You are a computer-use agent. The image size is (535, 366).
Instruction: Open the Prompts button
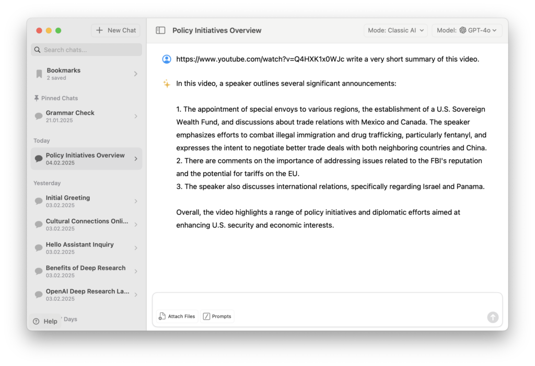(217, 316)
